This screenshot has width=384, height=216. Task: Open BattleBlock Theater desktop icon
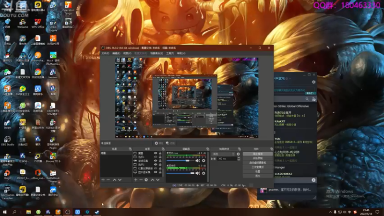pos(53,176)
